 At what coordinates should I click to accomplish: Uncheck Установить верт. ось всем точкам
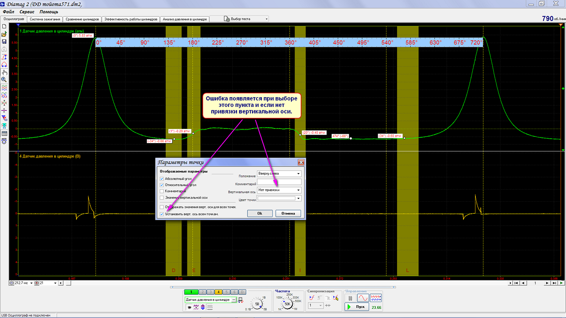click(162, 214)
